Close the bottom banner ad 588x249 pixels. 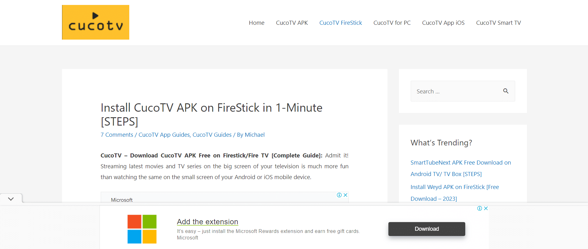[x=486, y=208]
